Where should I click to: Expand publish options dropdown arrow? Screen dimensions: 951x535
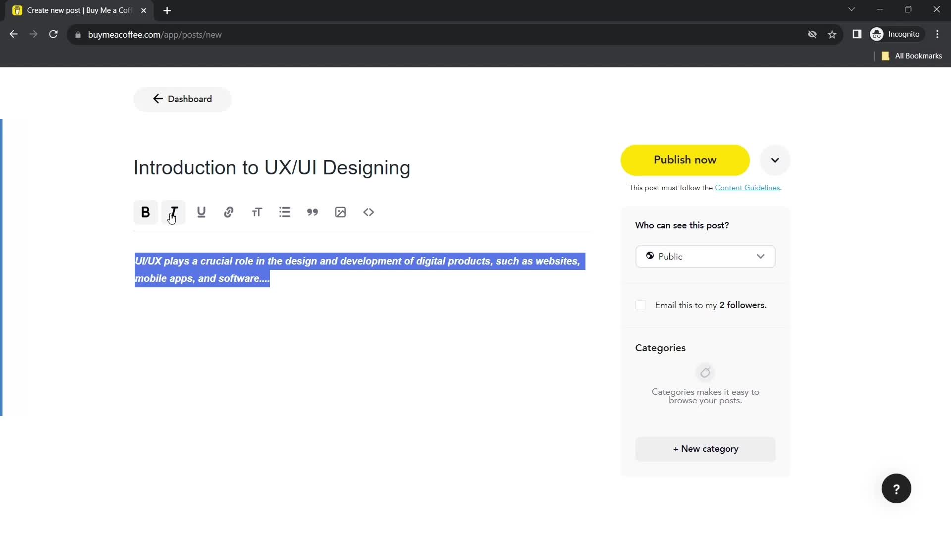776,160
